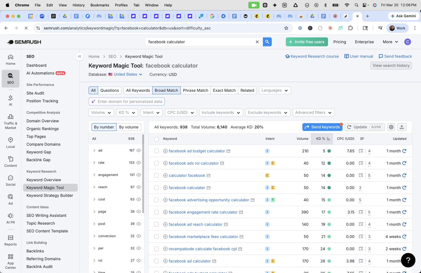421x273 pixels.
Task: Open the Home sidebar icon
Action: click(11, 60)
